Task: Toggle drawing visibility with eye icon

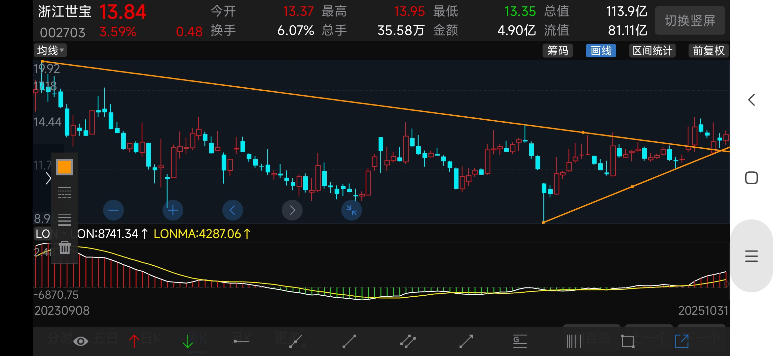Action: click(x=81, y=341)
